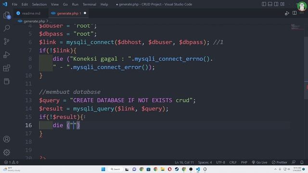Open the View menu
308x173 pixels.
pos(55,4)
